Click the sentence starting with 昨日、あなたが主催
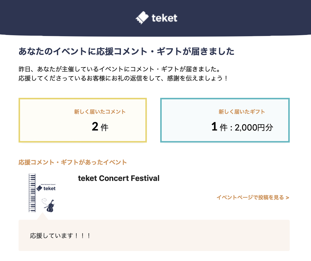This screenshot has width=311, height=261. coord(119,69)
